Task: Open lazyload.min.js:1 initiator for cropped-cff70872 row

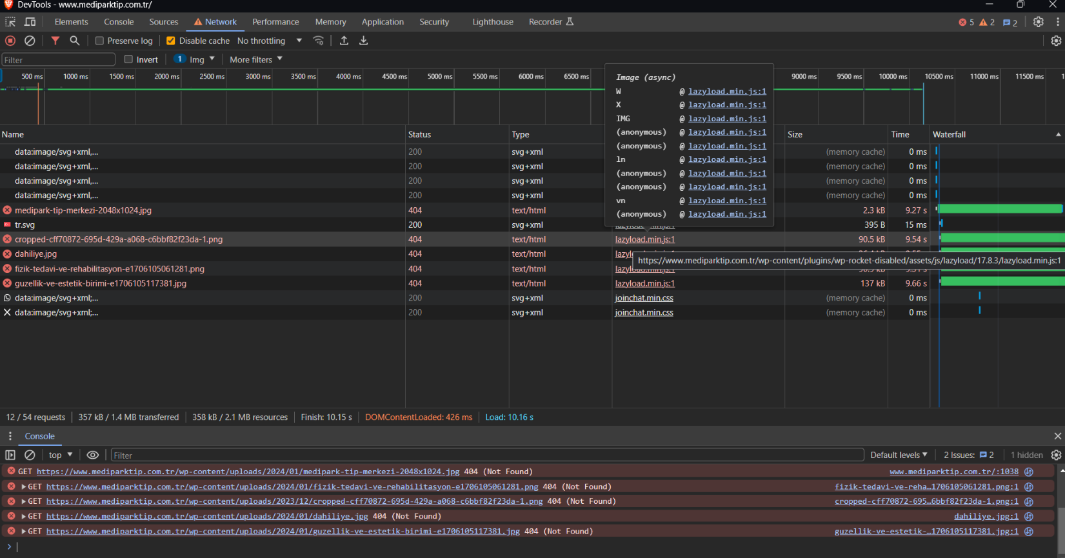Action: pyautogui.click(x=644, y=239)
